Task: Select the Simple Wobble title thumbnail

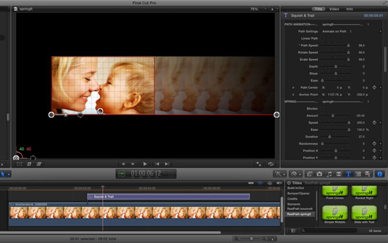Action: tap(334, 213)
